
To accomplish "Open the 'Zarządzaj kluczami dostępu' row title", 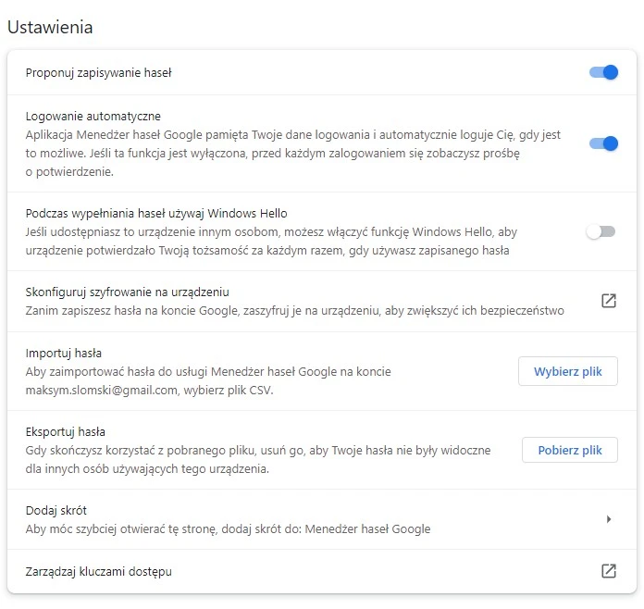I will click(x=98, y=571).
